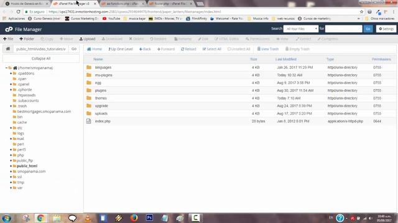Open the YouTube bookmark

point(111,19)
